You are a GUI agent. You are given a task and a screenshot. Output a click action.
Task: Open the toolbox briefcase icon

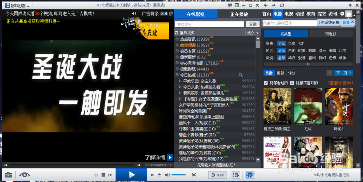(x=8, y=175)
